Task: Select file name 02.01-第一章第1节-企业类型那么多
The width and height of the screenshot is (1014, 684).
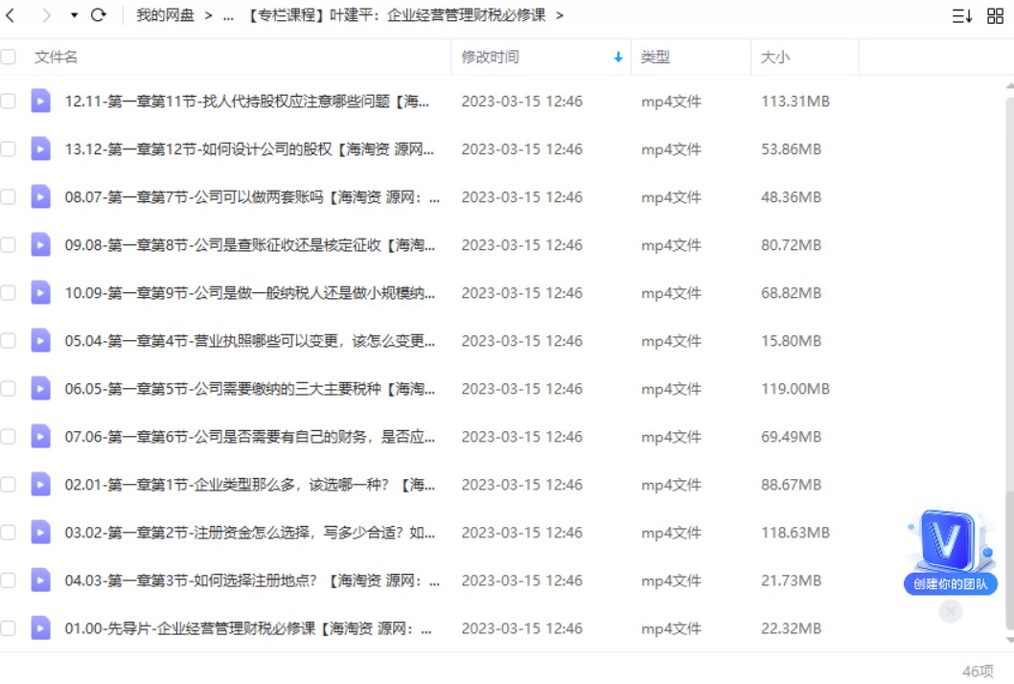Action: 249,484
